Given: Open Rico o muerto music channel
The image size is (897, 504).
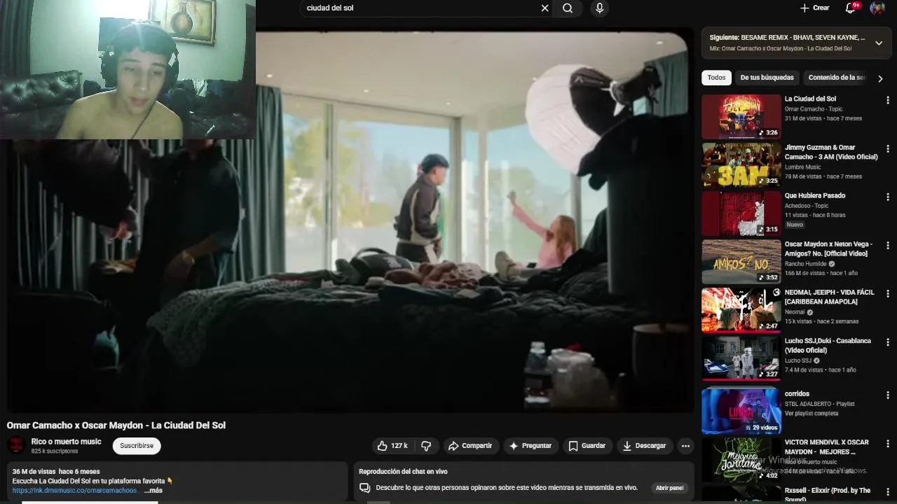Looking at the screenshot, I should pos(66,442).
